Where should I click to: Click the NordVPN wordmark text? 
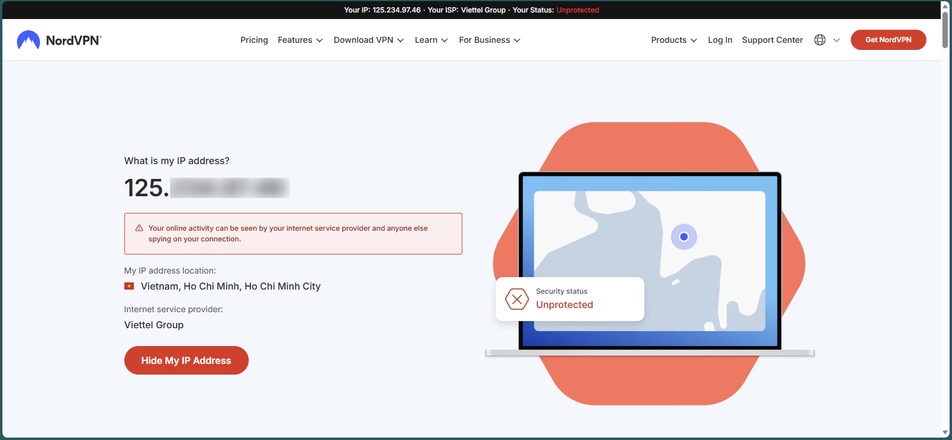[74, 40]
